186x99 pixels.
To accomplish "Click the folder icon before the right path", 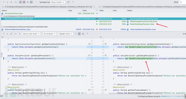I will [x=100, y=7].
